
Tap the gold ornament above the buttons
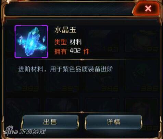pyautogui.click(x=82, y=112)
